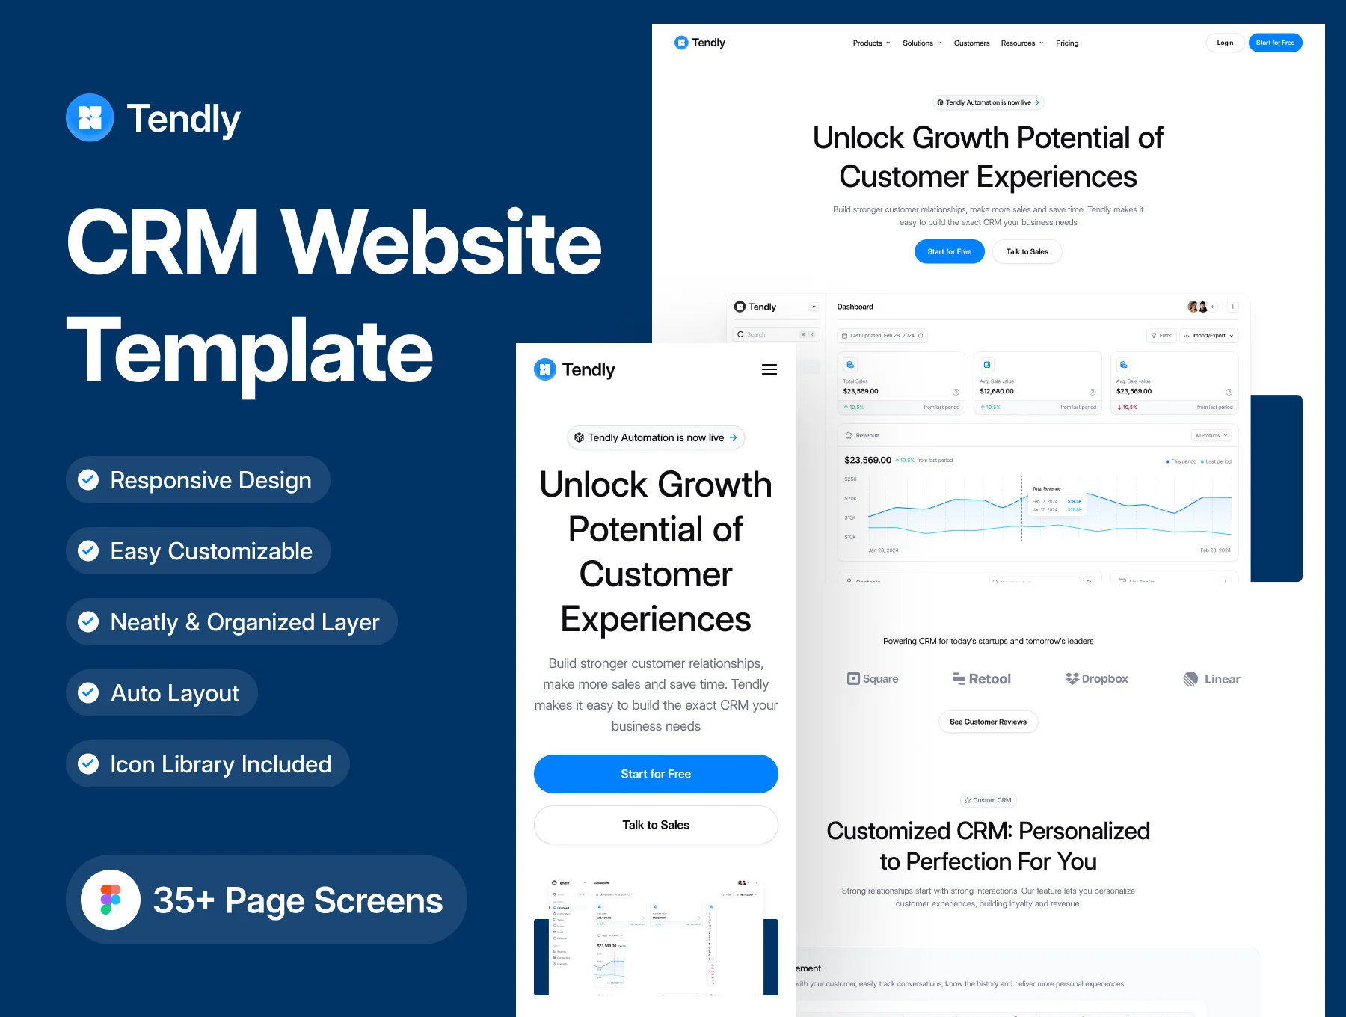Viewport: 1346px width, 1017px height.
Task: Click the Login button in the navbar
Action: 1225,43
